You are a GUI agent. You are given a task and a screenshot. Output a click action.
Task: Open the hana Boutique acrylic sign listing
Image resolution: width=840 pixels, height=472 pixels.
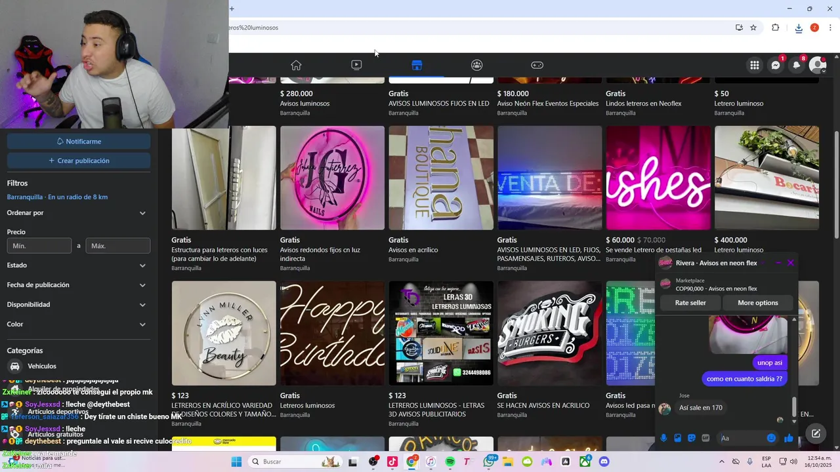[x=441, y=178]
